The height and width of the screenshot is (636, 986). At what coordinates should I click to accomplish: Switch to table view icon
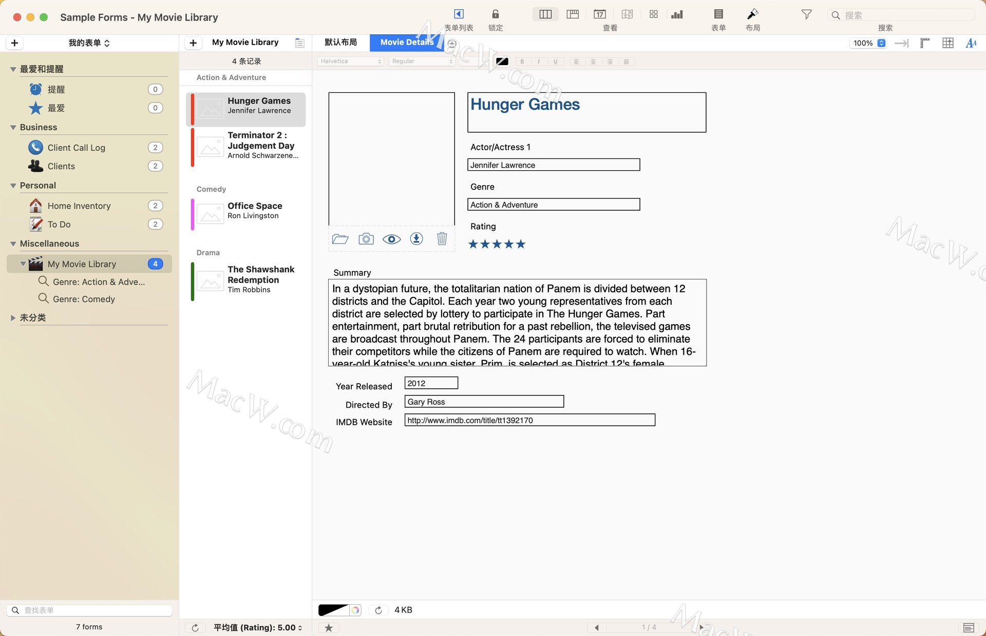[573, 14]
